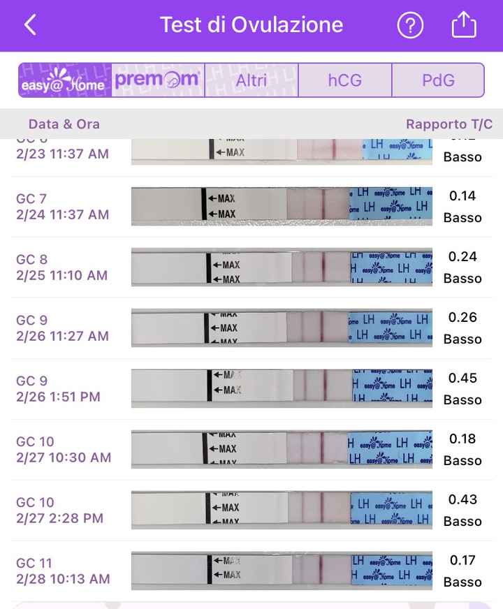The image size is (503, 609).
Task: Select the GC 7 date entry
Action: coord(63,207)
